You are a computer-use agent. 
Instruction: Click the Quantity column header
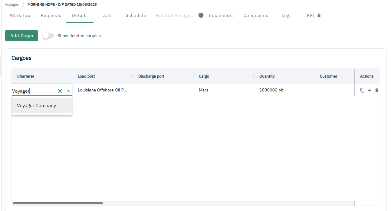click(284, 76)
